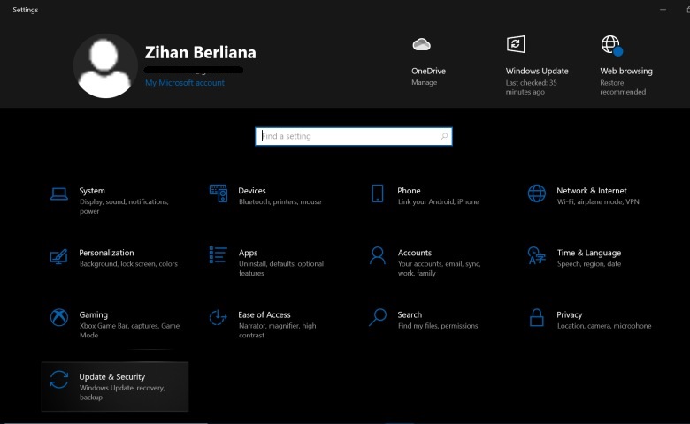This screenshot has height=424, width=690.
Task: Click 'Wi-Fi, airplane mode, VPN' description
Action: [x=598, y=201]
